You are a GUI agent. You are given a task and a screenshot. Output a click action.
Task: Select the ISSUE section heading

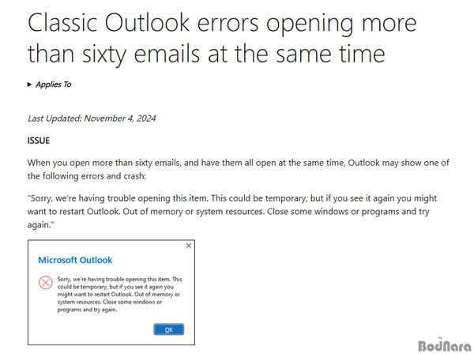click(x=39, y=141)
